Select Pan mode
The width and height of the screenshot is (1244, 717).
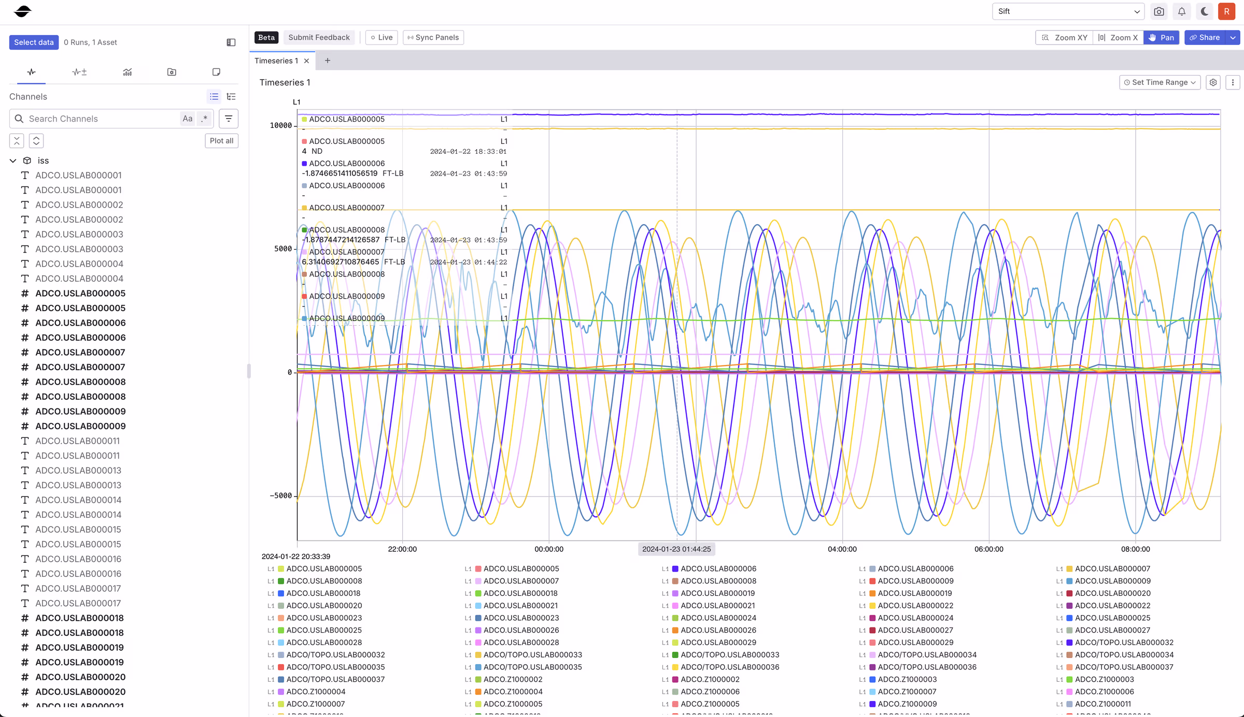pyautogui.click(x=1161, y=38)
